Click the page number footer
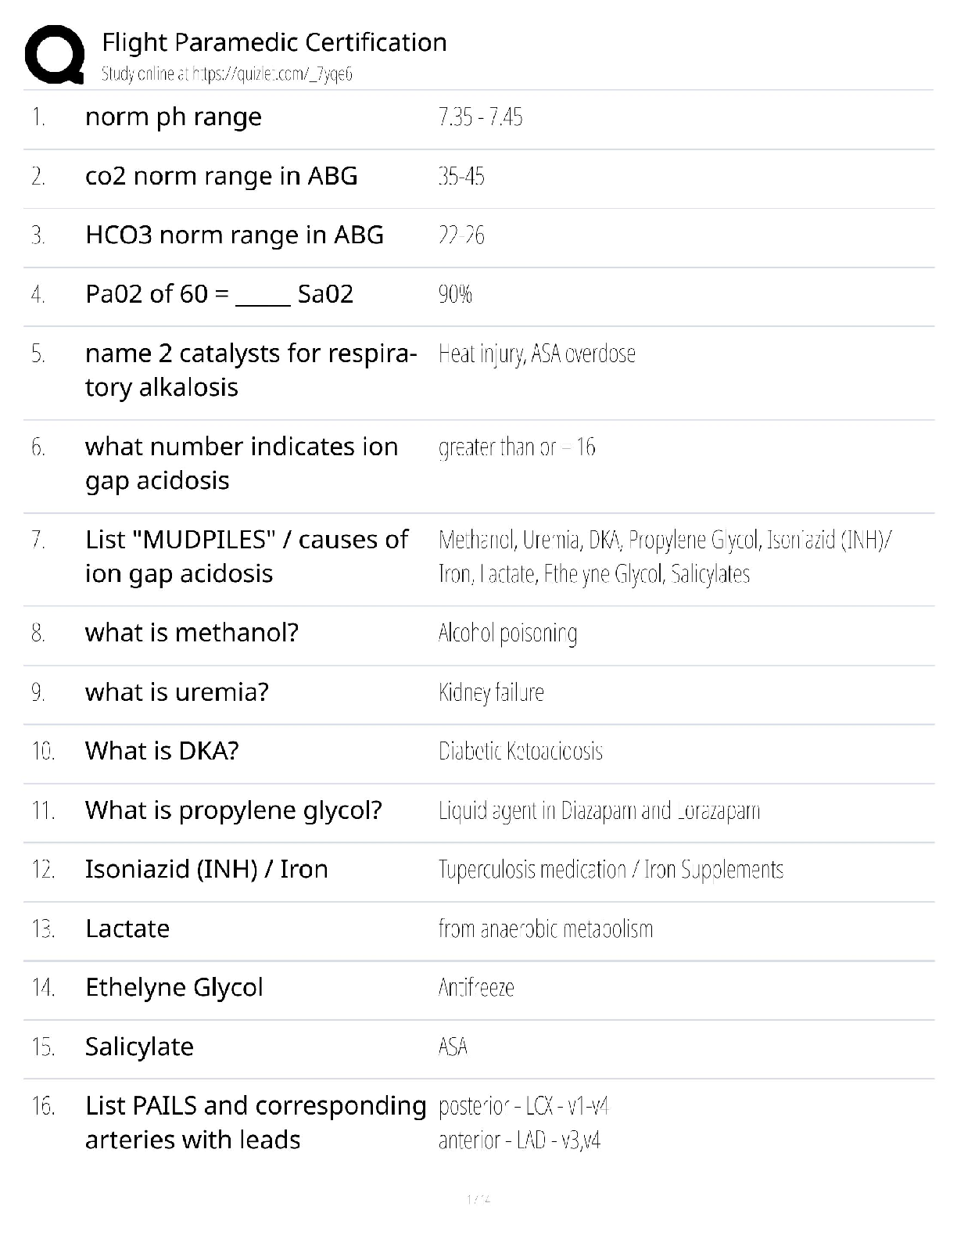 pos(478,1198)
